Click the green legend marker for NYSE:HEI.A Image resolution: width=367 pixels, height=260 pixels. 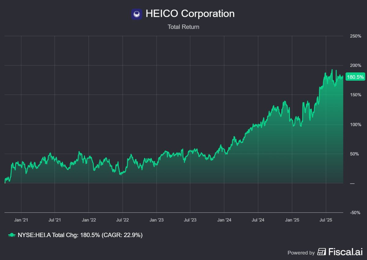11,235
